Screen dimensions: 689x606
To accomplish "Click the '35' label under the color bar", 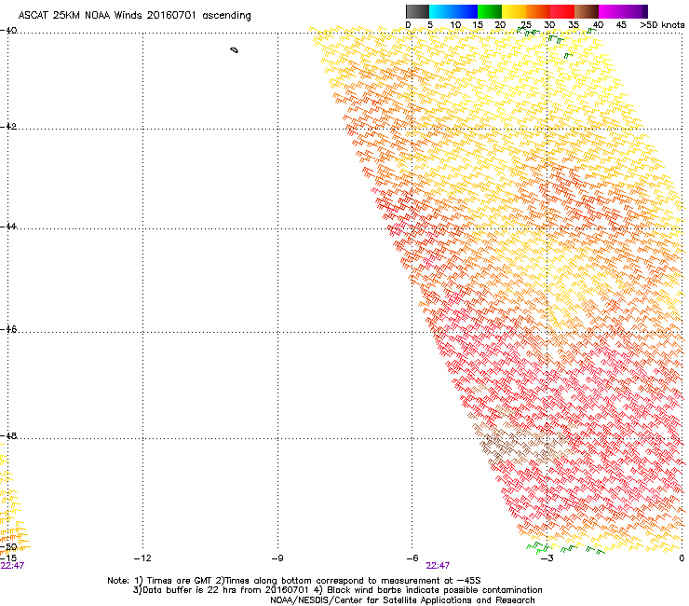I will point(574,25).
